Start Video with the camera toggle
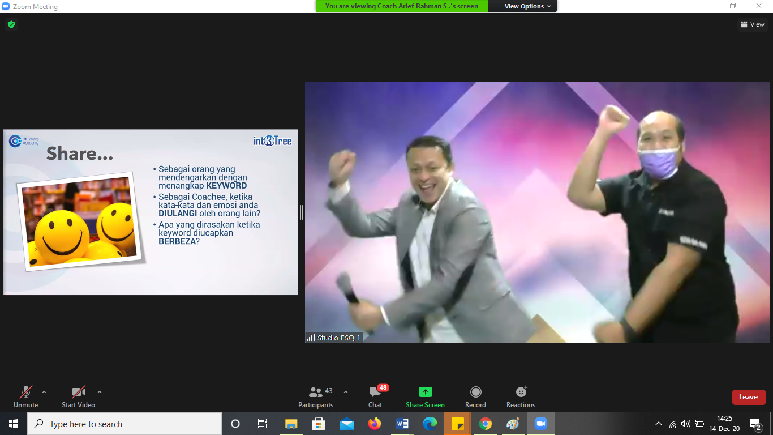Image resolution: width=773 pixels, height=435 pixels. pyautogui.click(x=78, y=396)
